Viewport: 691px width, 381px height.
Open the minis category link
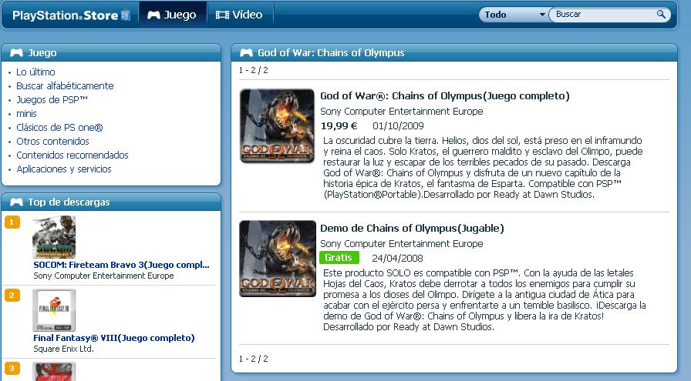(x=26, y=113)
